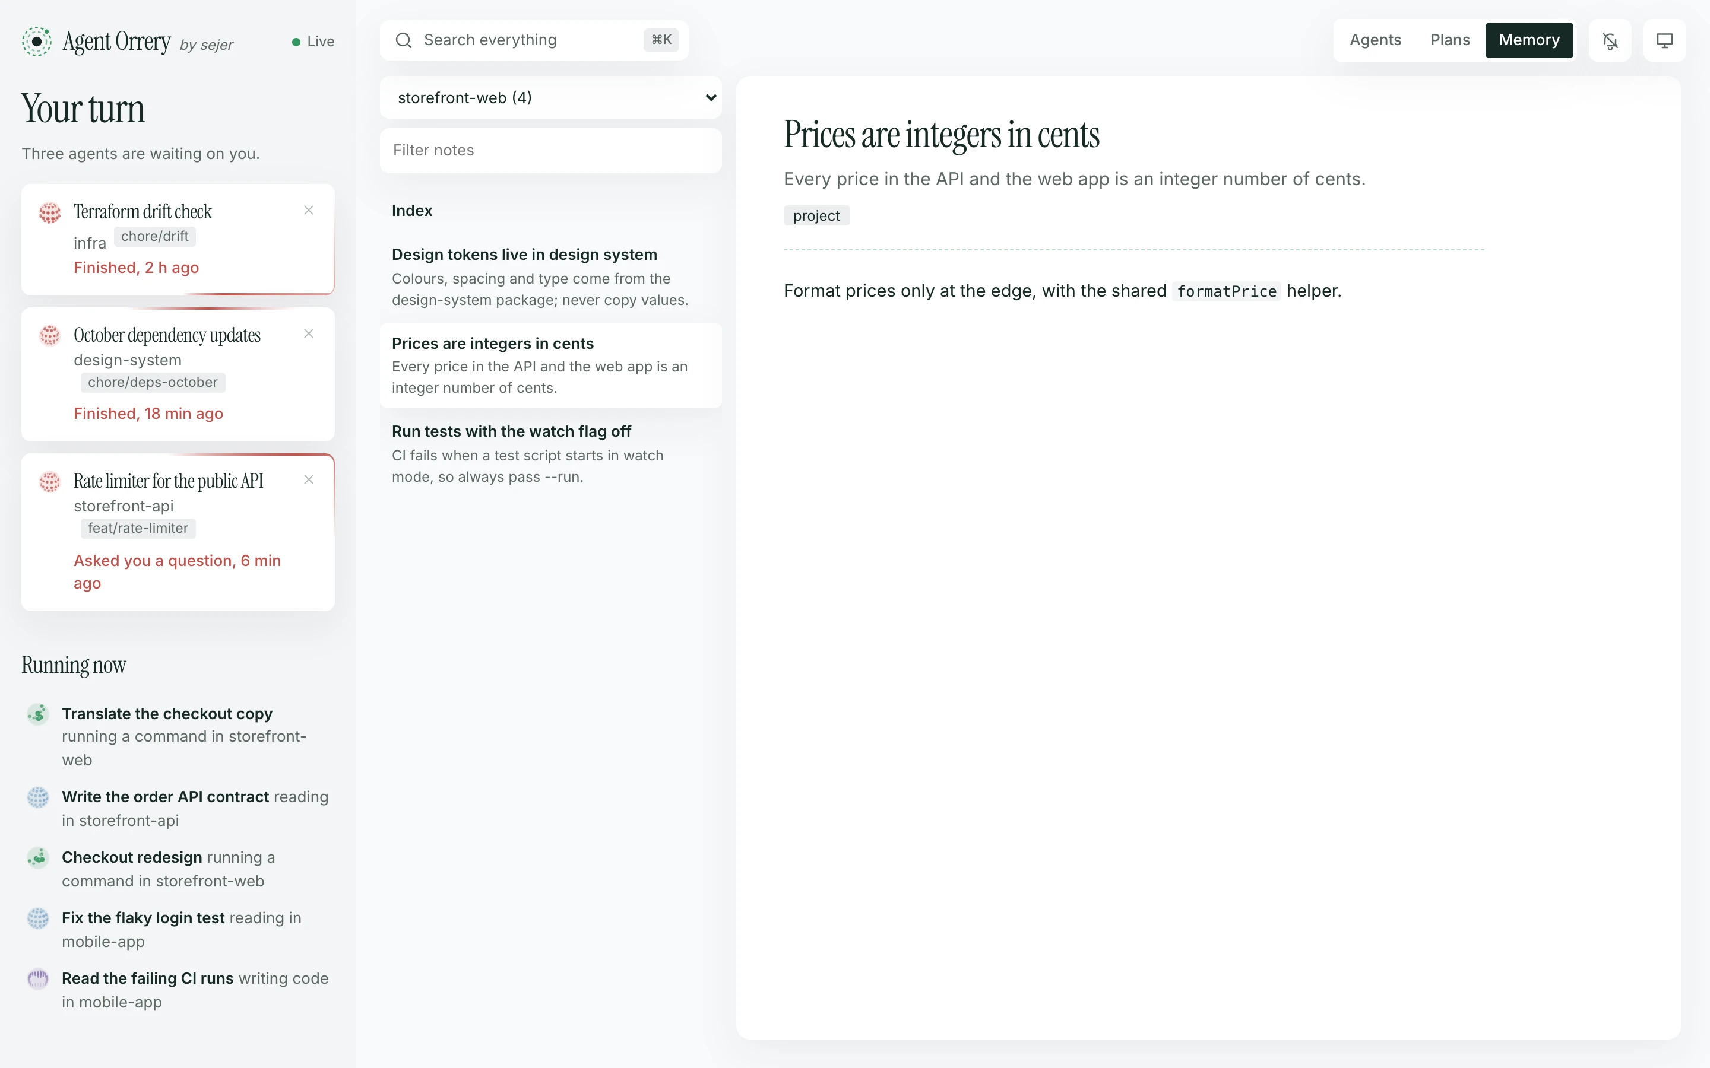1710x1068 pixels.
Task: Click the Filter notes input
Action: click(551, 151)
